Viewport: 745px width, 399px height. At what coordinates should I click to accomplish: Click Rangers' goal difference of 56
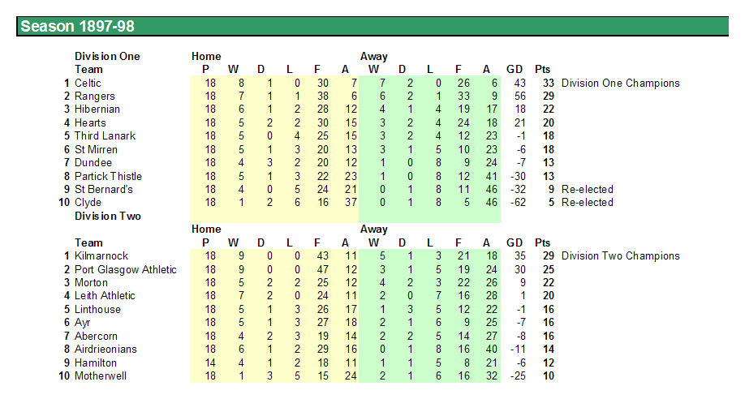pos(519,97)
